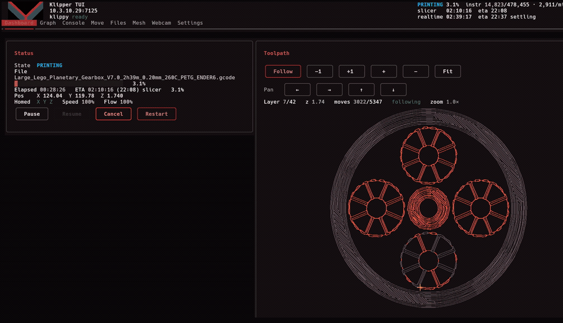Click the PRINTING state label in Status panel
The width and height of the screenshot is (563, 323).
click(x=50, y=65)
